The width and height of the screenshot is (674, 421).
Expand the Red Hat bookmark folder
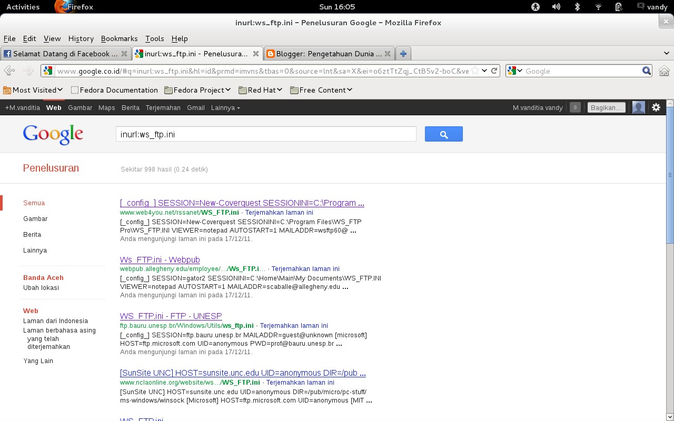261,90
